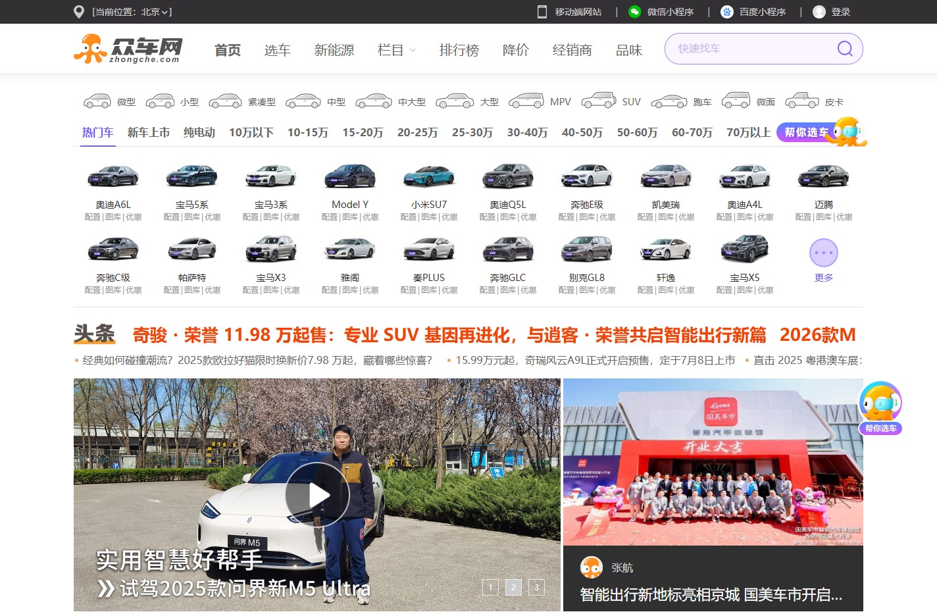
Task: Switch to the 70万以上 price tab
Action: 749,132
